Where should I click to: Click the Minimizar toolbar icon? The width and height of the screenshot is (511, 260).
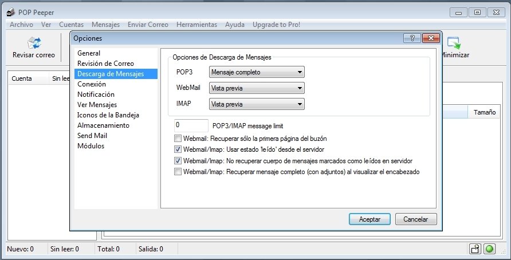(x=453, y=43)
